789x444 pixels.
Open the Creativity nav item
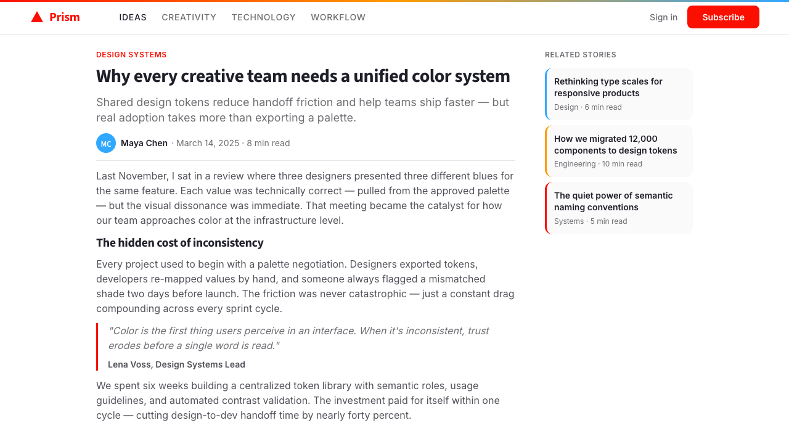[189, 17]
